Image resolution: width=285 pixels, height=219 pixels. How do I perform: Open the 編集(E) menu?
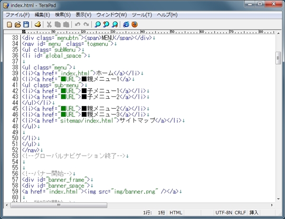pyautogui.click(x=42, y=15)
